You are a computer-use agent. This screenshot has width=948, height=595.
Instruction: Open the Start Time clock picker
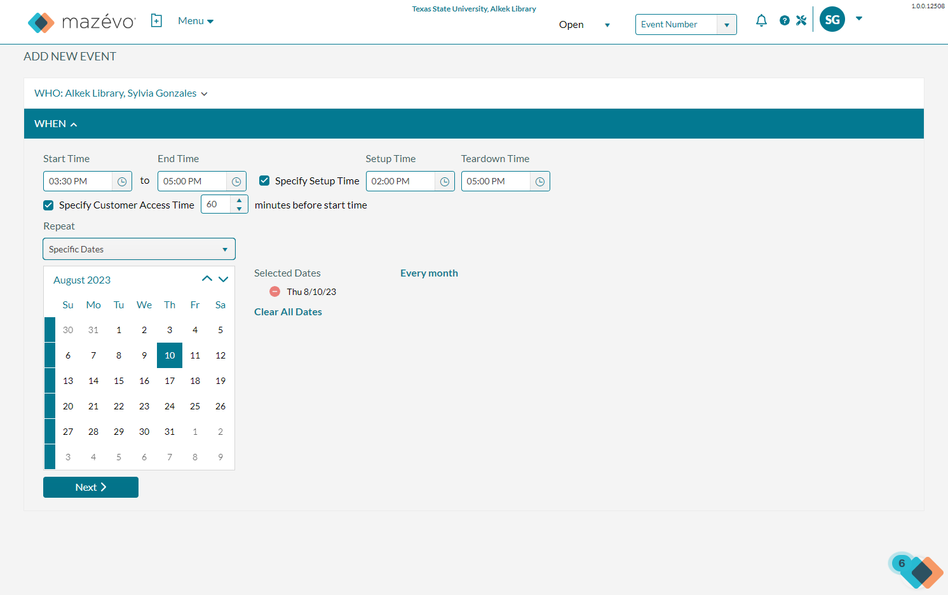pyautogui.click(x=122, y=181)
